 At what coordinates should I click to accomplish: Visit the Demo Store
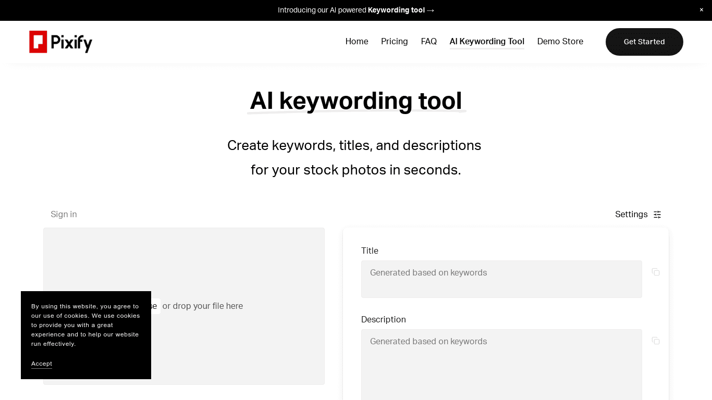[560, 42]
